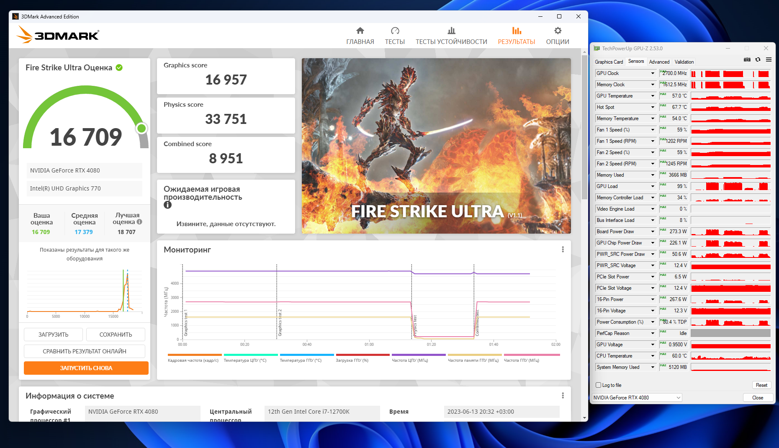Image resolution: width=779 pixels, height=448 pixels.
Task: Expand the GPU Temperature sensor dropdown
Action: (653, 96)
